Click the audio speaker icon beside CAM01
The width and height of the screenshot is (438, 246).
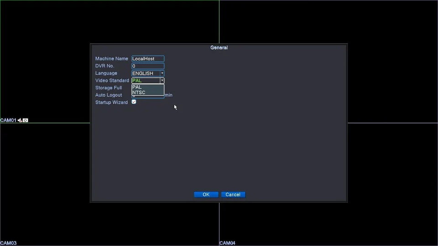click(20, 120)
